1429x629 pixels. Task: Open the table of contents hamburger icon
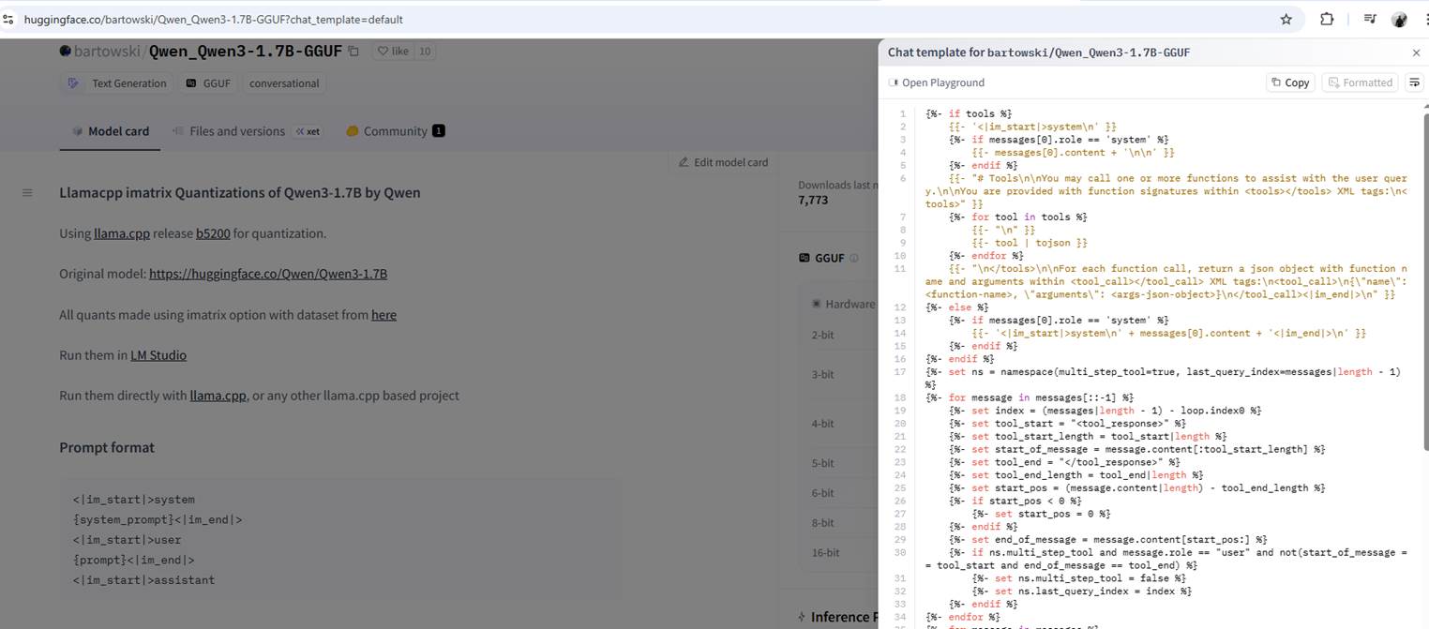point(27,193)
